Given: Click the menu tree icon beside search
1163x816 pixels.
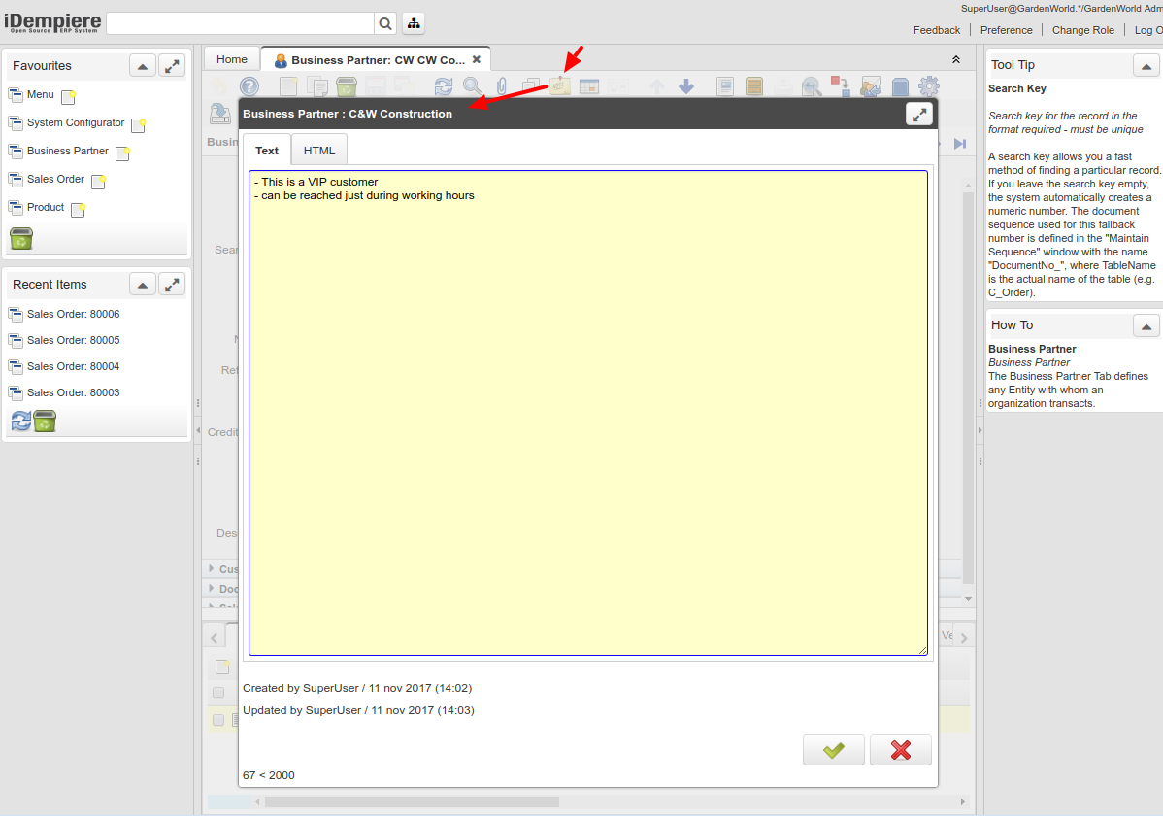Looking at the screenshot, I should (413, 23).
